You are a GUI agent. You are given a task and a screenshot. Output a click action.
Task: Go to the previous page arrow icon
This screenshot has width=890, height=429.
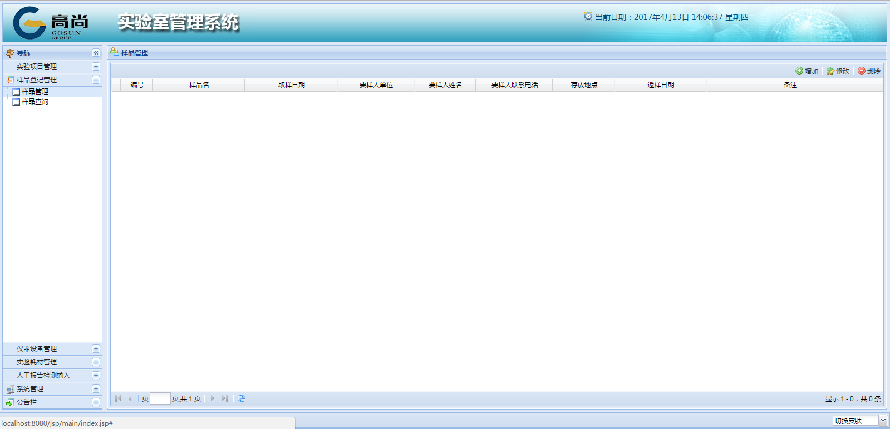(130, 398)
